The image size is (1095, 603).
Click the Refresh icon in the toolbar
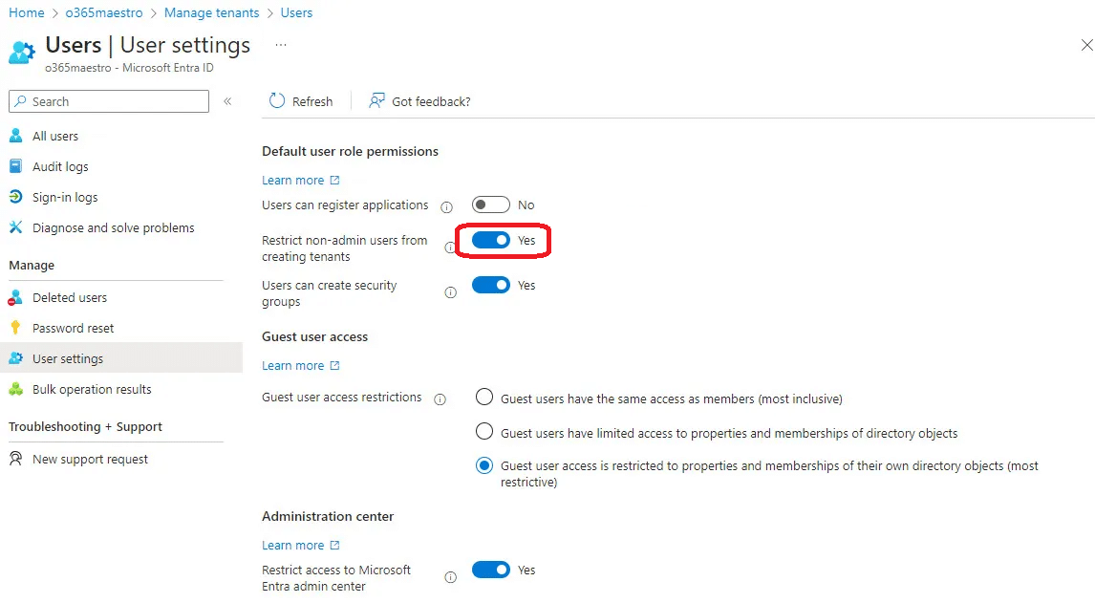(x=277, y=101)
